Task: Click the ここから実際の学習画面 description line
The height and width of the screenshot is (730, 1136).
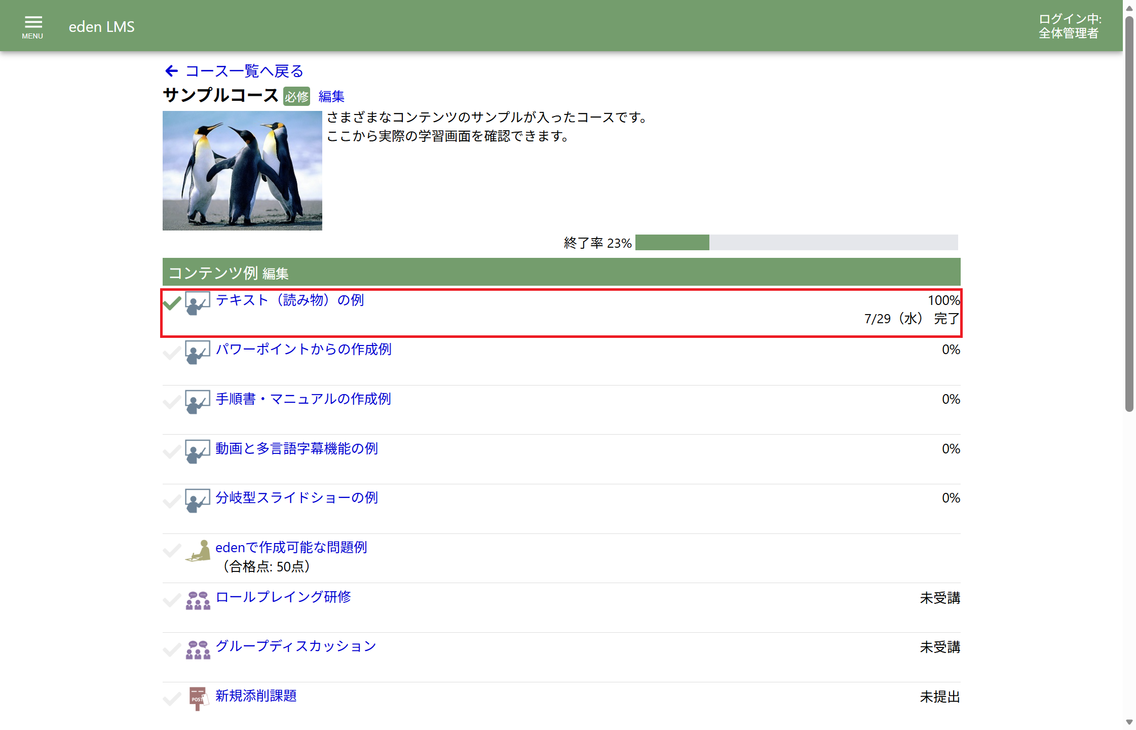Action: click(448, 136)
